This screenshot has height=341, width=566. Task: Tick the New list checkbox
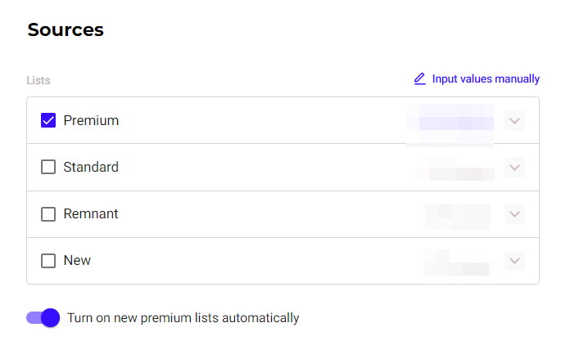[x=48, y=261]
